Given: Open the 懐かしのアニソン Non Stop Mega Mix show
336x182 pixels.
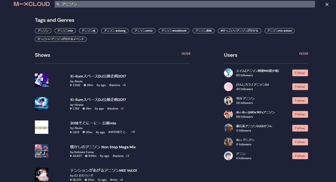Looking at the screenshot, I should (103, 147).
